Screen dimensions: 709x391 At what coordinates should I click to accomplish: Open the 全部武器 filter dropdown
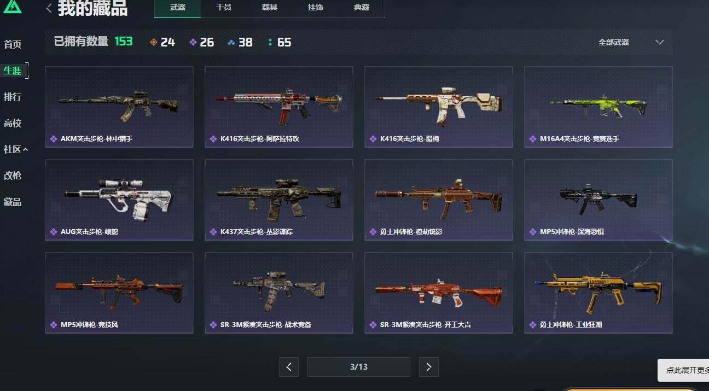tap(631, 42)
